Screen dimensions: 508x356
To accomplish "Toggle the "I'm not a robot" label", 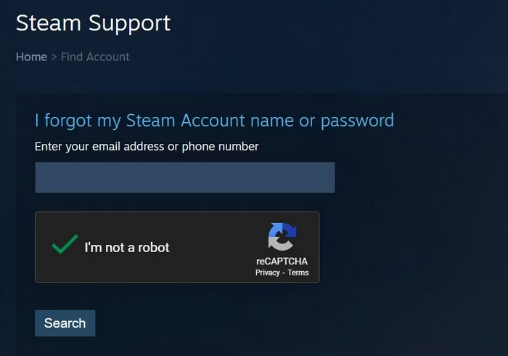I will (127, 248).
